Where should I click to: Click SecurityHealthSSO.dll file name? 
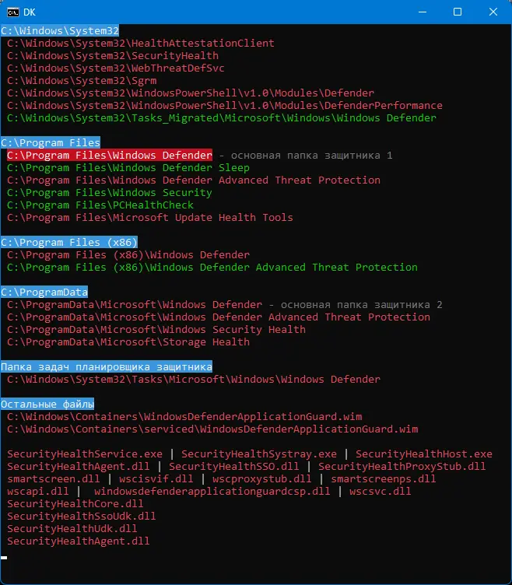pyautogui.click(x=234, y=466)
